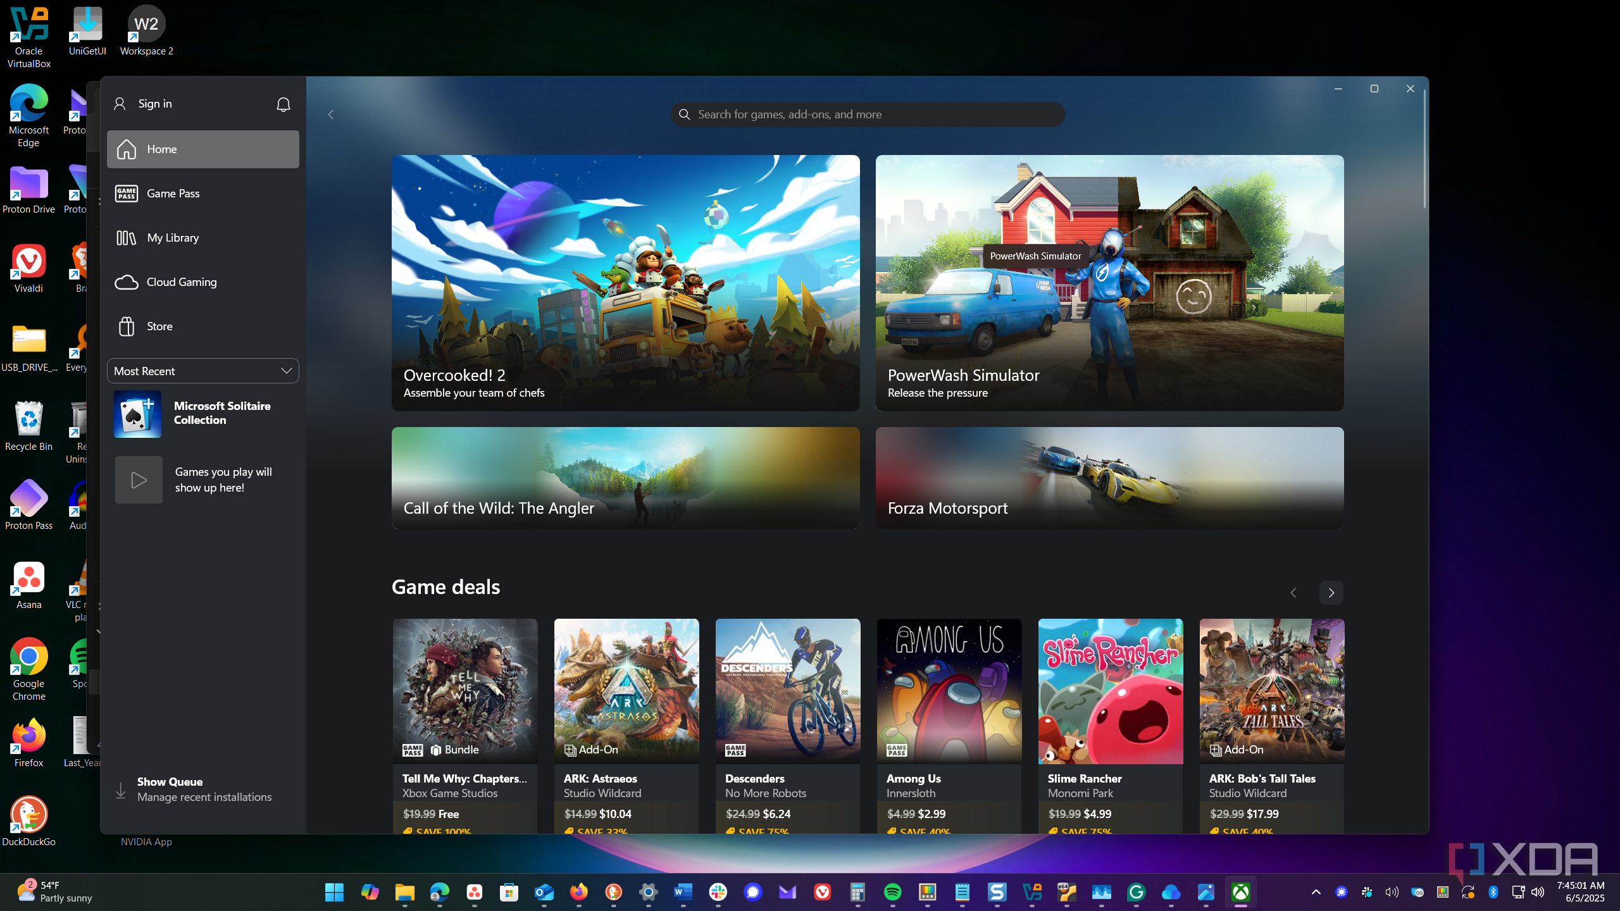This screenshot has width=1620, height=911.
Task: Open the Overcooked! 2 featured banner
Action: coord(625,283)
